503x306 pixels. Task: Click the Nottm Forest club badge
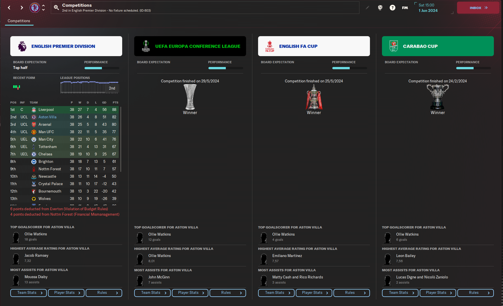tap(34, 169)
